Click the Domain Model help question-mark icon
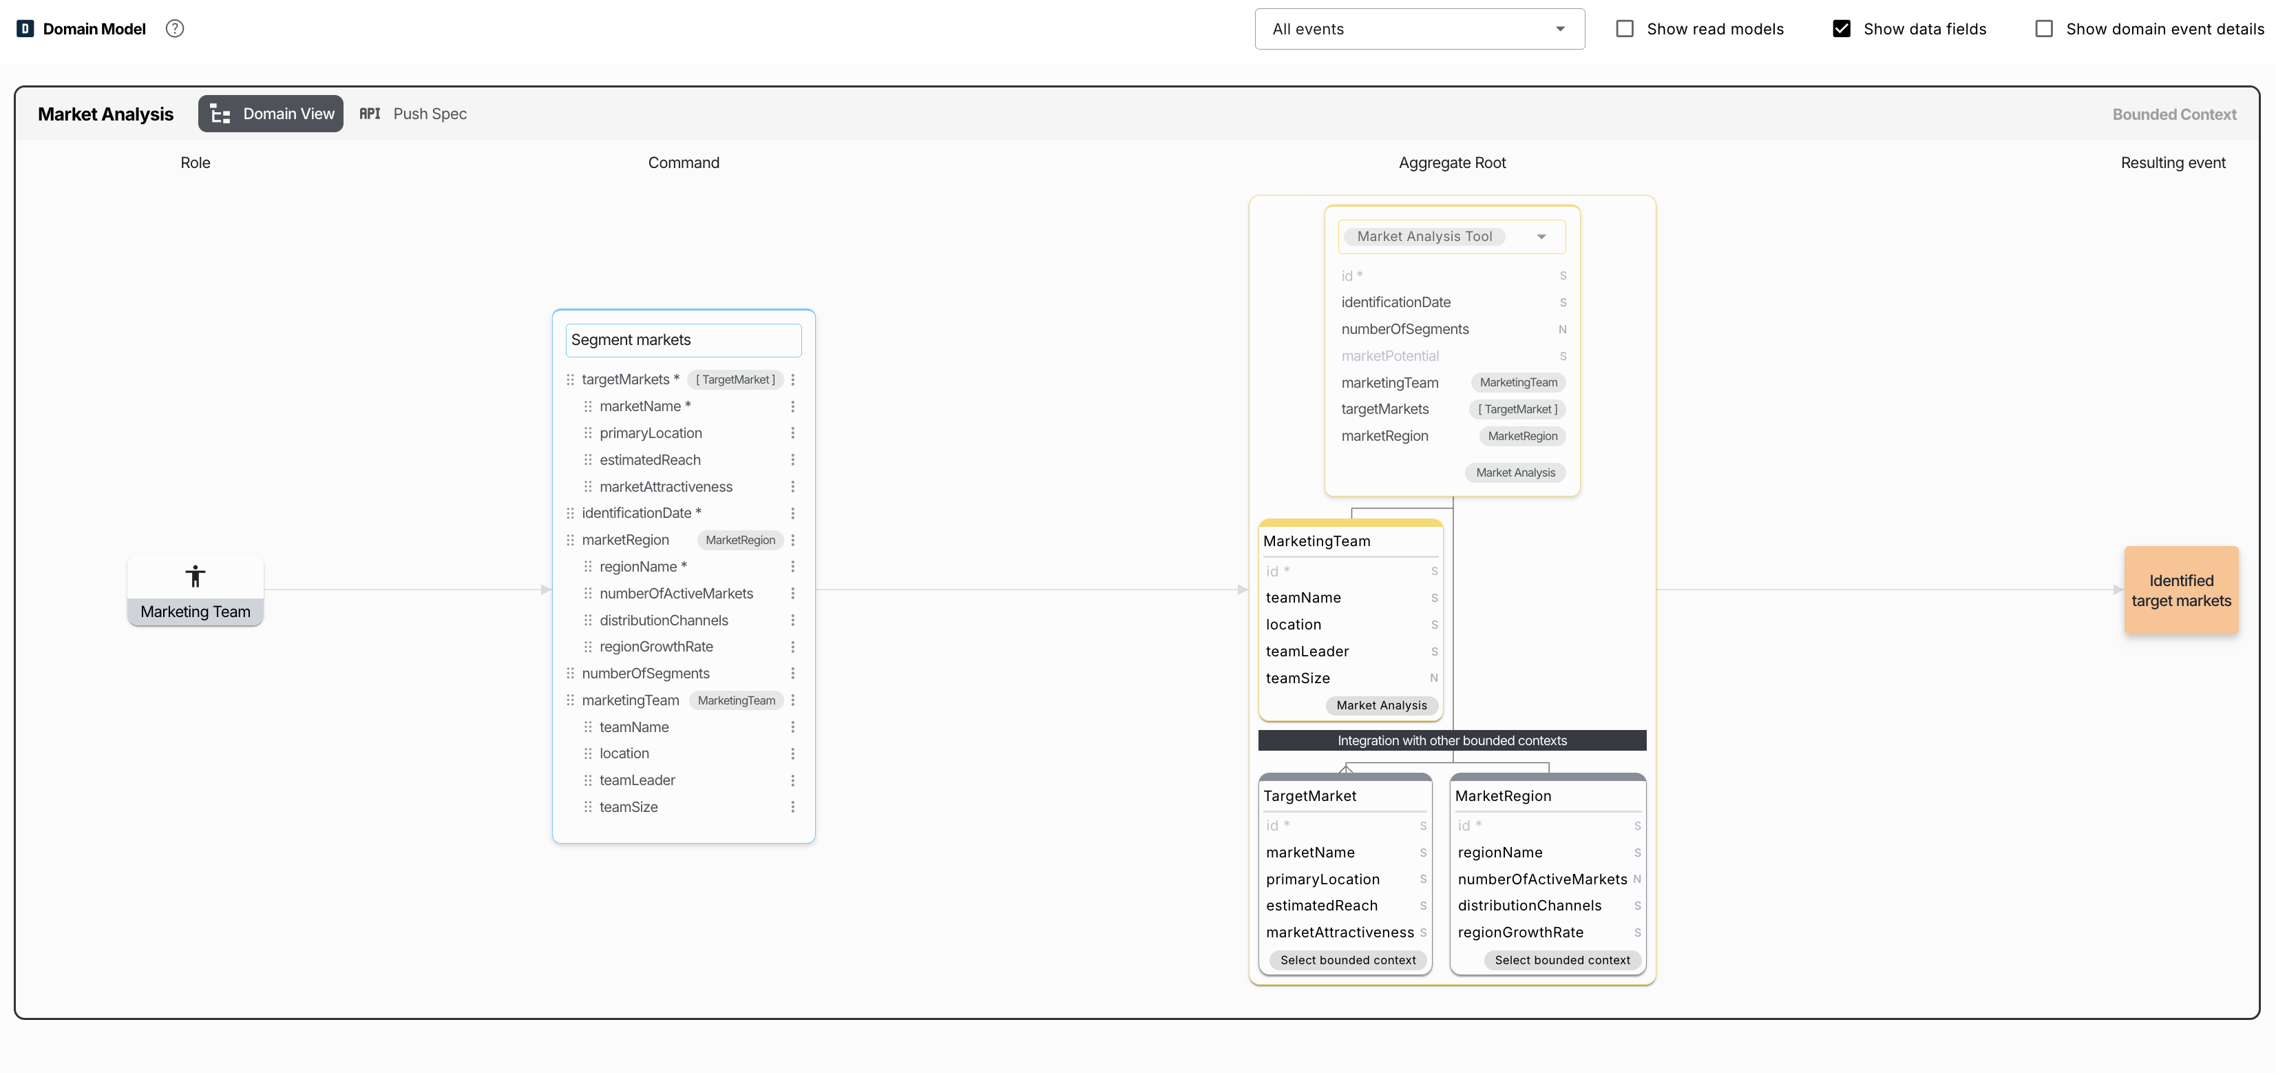Viewport: 2276px width, 1073px height. [175, 28]
